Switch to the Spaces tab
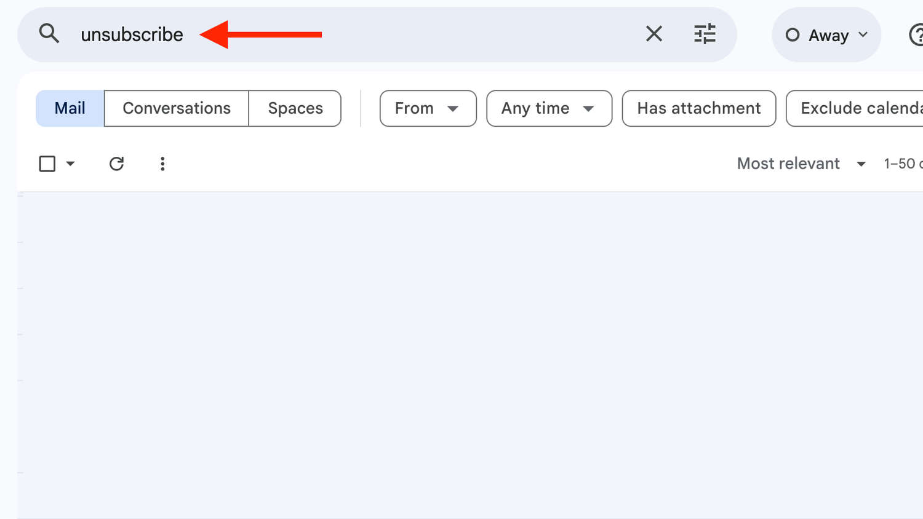The width and height of the screenshot is (923, 519). pos(295,108)
